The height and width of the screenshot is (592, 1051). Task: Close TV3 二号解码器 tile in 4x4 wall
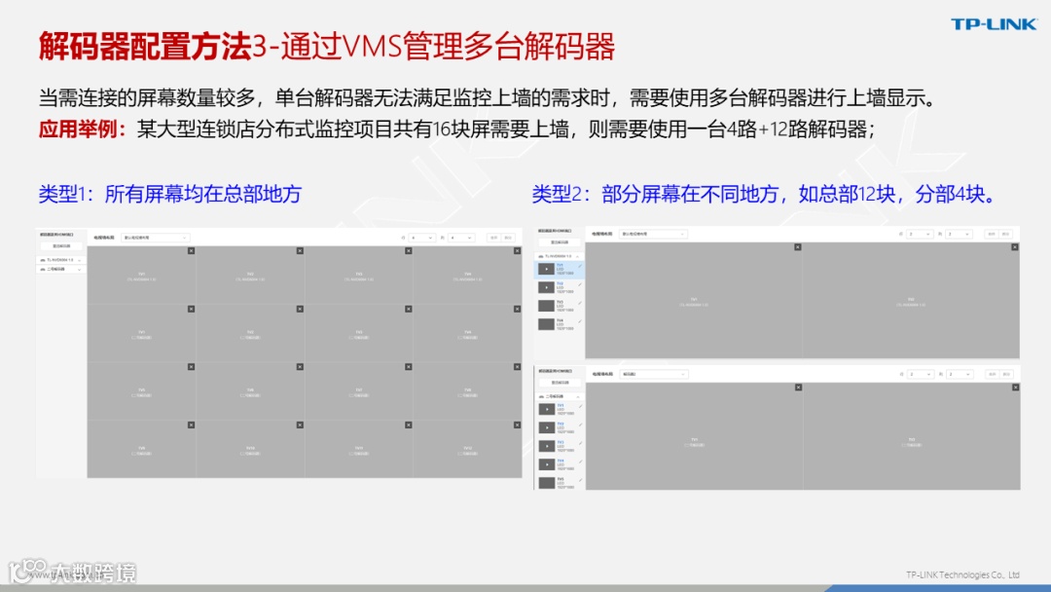pyautogui.click(x=408, y=309)
